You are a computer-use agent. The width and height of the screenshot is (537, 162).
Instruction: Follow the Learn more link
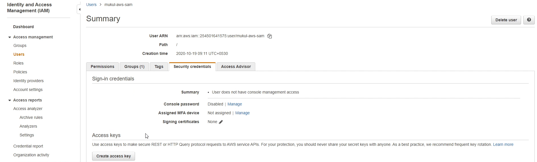point(503,145)
